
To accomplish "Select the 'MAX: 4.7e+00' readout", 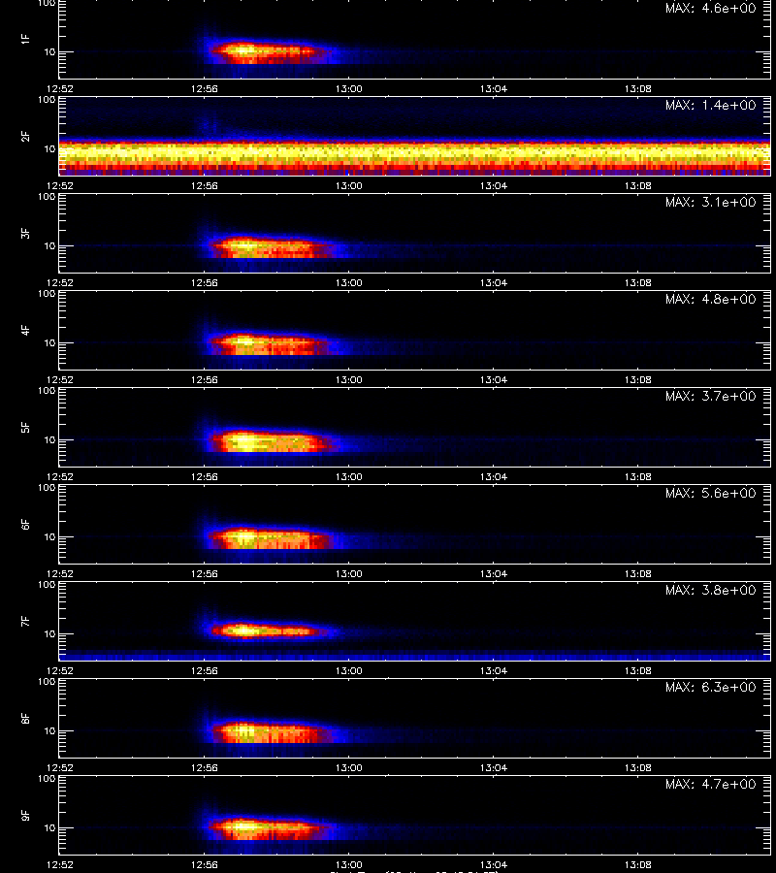I will tap(710, 784).
